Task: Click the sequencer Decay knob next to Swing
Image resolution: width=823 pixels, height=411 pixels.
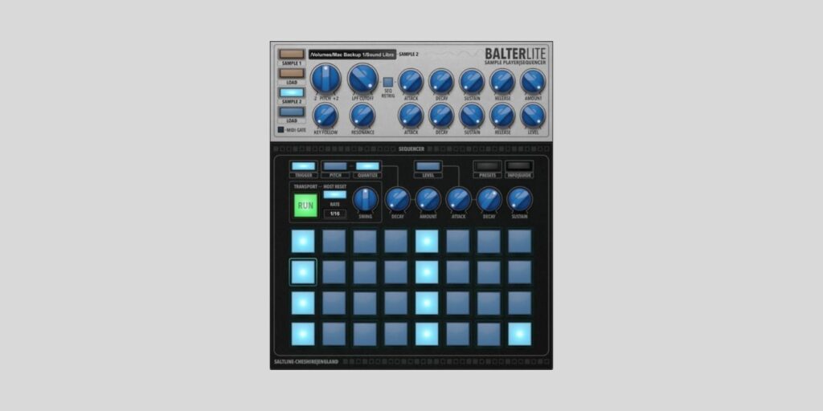Action: coord(397,200)
